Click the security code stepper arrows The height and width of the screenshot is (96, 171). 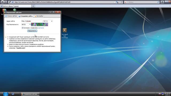(x=30, y=24)
